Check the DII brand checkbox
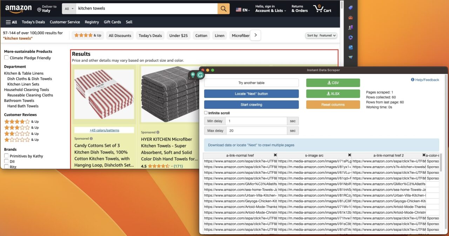This screenshot has width=449, height=236. pyautogui.click(x=6, y=161)
